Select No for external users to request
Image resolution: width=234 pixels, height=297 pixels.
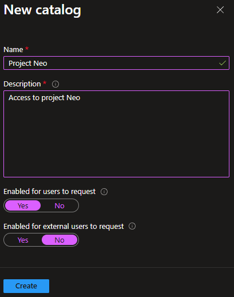(x=60, y=240)
